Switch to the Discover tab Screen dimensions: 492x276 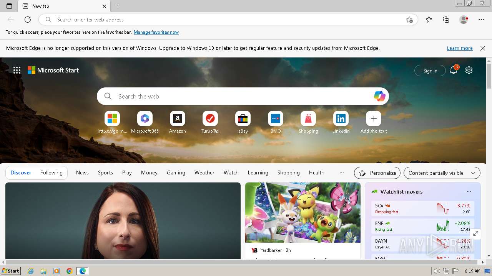point(21,173)
